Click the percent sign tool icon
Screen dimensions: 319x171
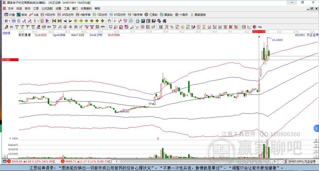[x=172, y=27]
